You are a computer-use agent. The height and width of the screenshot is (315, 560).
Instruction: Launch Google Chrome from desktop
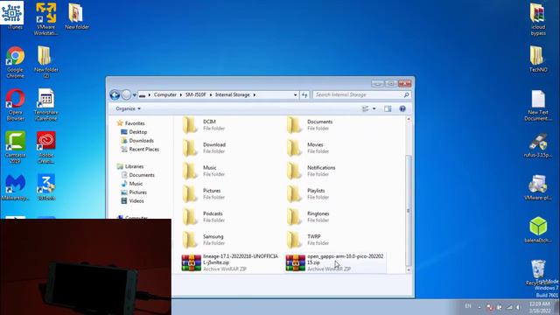[x=15, y=62]
